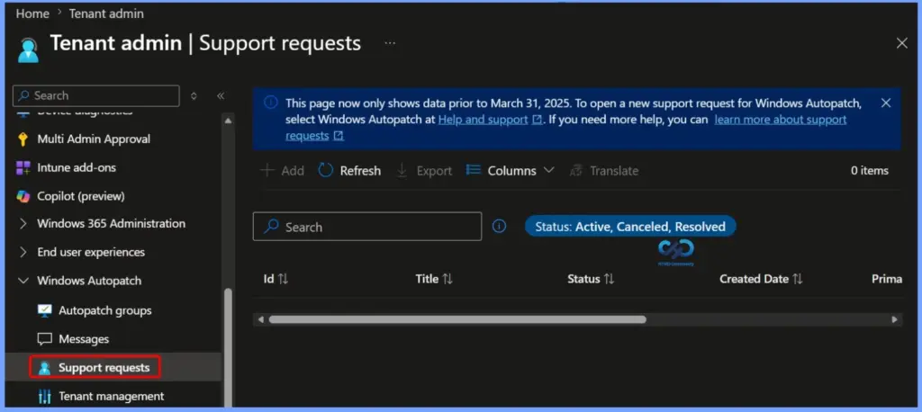Expand End user experiences chevron
Image resolution: width=922 pixels, height=412 pixels.
coord(23,252)
